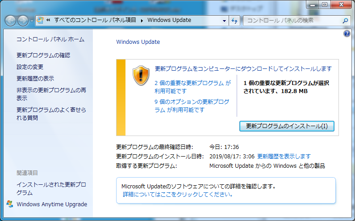355x221 pixels.
Task: Select Windows Update breadcrumb in address bar
Action: pos(169,20)
